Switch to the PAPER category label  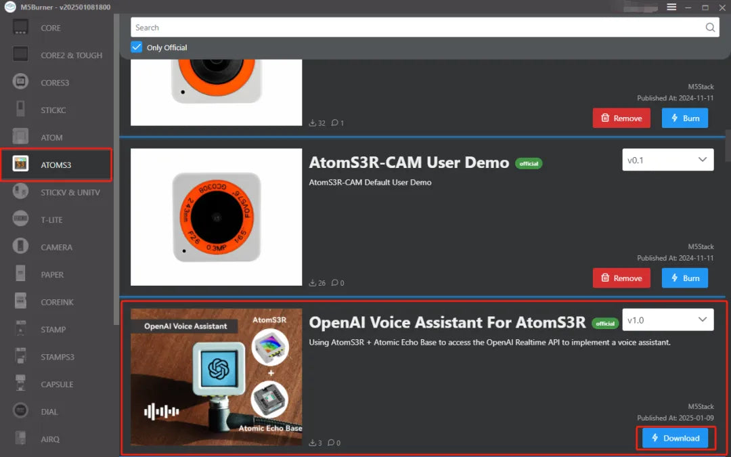point(52,275)
